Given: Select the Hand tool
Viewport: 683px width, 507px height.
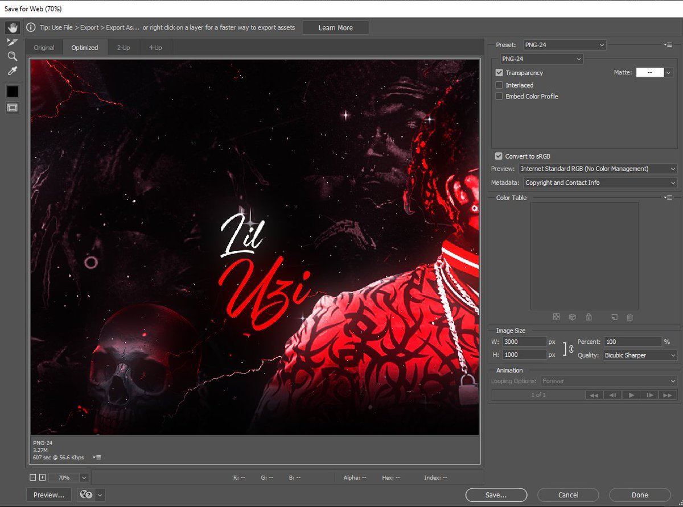Looking at the screenshot, I should coord(13,28).
